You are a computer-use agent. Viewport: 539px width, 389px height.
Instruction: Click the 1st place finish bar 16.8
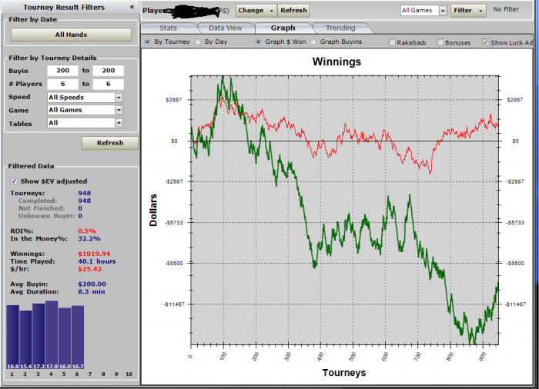pyautogui.click(x=13, y=337)
